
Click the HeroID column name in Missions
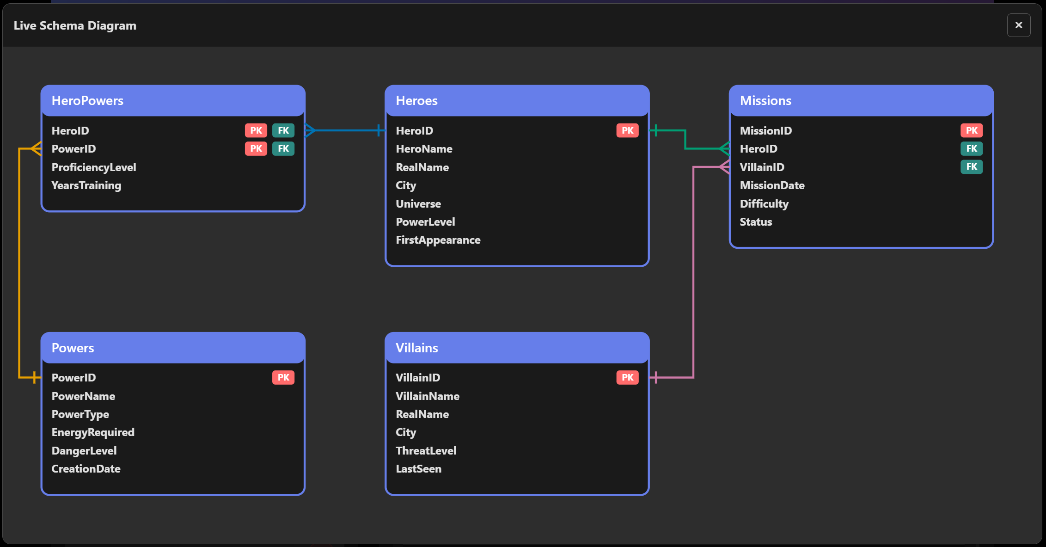click(759, 149)
